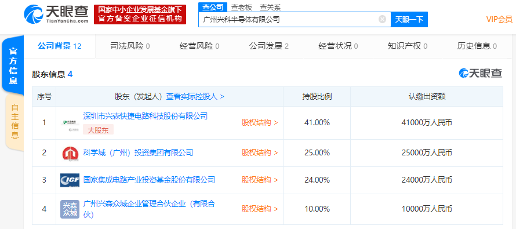
Task: Click the 24000万人民币 capital cell
Action: 427,180
